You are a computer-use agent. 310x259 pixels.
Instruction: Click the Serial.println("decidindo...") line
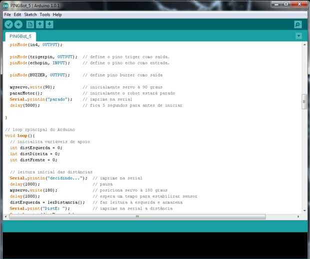pyautogui.click(x=48, y=178)
